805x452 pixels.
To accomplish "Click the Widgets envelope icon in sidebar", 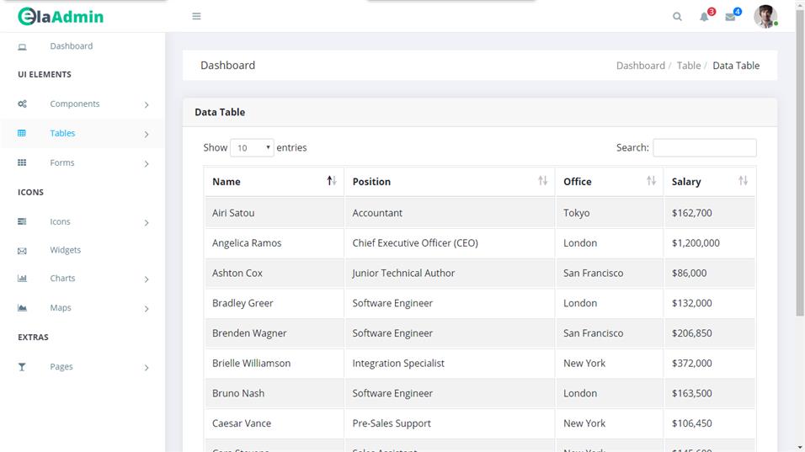I will pos(22,251).
